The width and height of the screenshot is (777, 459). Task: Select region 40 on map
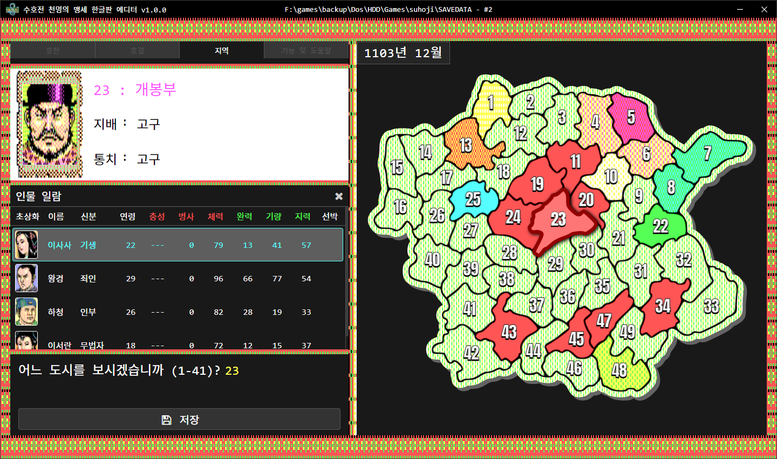coord(432,259)
